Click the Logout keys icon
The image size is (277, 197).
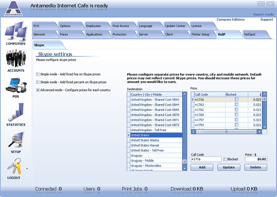click(14, 167)
